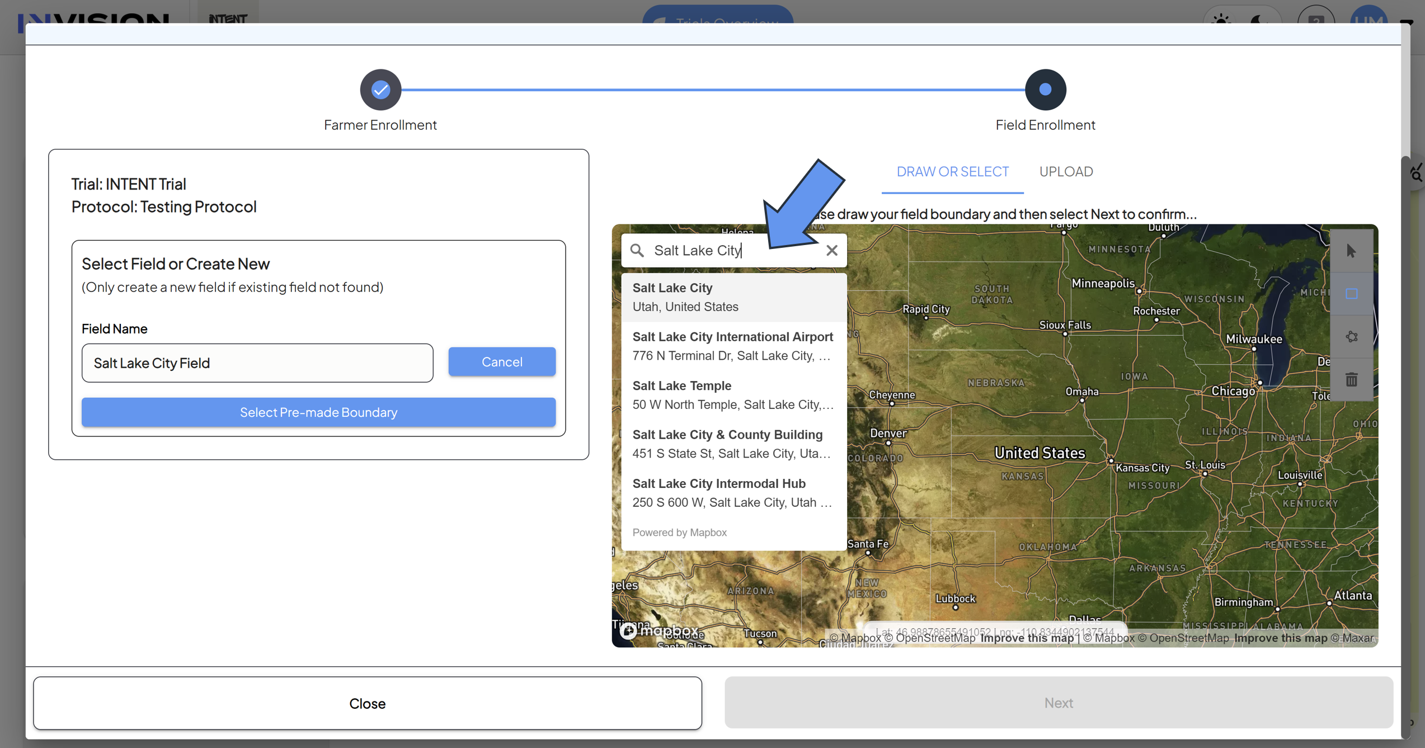Click Minneapolis label on the map
The height and width of the screenshot is (748, 1425).
click(x=1103, y=283)
